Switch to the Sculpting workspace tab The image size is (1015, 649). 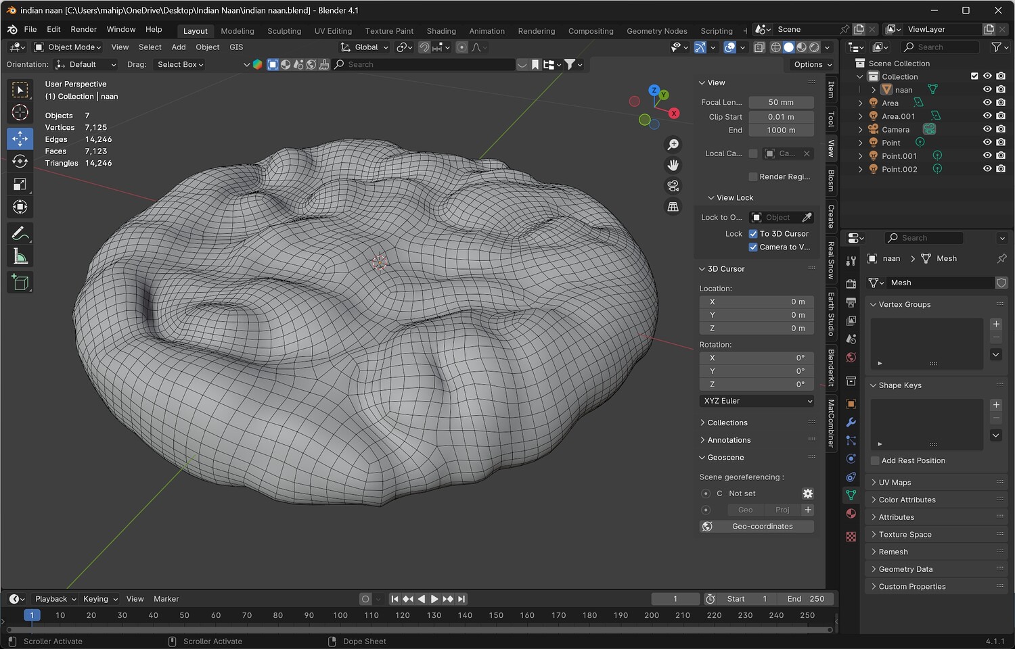pos(284,31)
